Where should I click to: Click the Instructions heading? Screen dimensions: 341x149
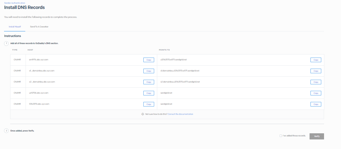click(x=13, y=36)
